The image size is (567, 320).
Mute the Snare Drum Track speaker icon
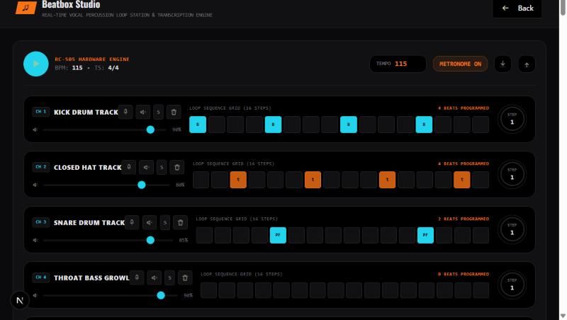click(150, 222)
